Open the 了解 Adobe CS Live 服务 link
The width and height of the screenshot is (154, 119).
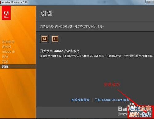click(x=112, y=100)
